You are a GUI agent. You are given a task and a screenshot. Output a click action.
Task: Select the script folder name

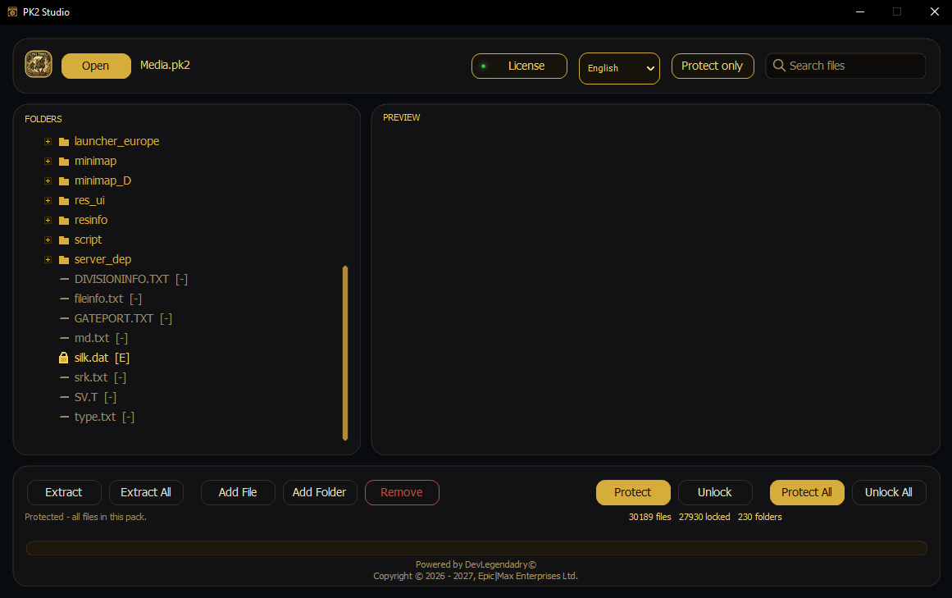tap(88, 240)
